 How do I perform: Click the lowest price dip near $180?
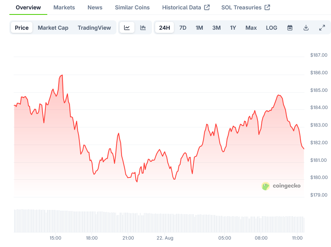(x=137, y=182)
